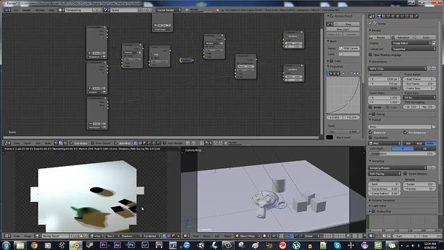Open the Help menu in top bar

pyautogui.click(x=52, y=10)
